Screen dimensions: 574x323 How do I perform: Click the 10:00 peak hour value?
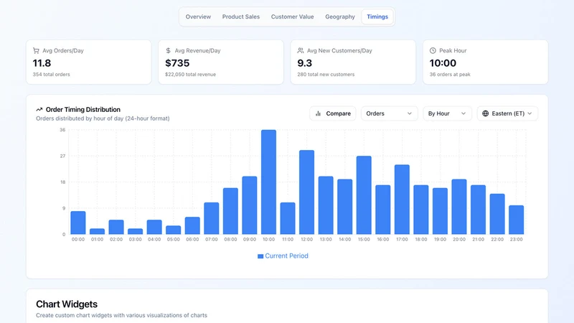click(x=443, y=63)
